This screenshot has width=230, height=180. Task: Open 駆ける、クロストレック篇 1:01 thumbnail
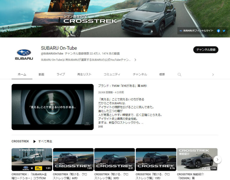tap(73, 159)
